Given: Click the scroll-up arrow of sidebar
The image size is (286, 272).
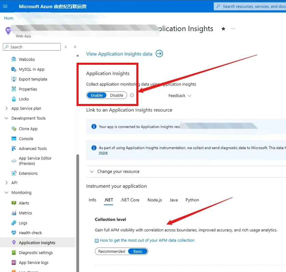Looking at the screenshot, I should point(78,56).
